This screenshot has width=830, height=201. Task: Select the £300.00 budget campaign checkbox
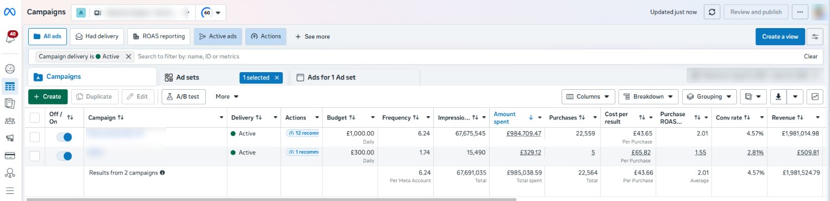pos(34,156)
